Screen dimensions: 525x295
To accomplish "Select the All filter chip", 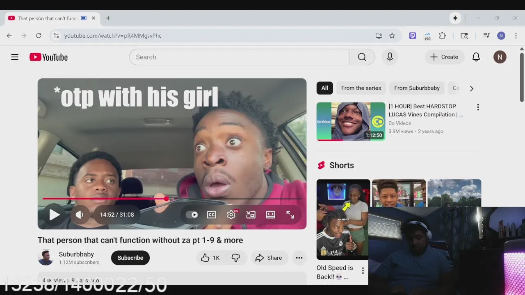I will 324,88.
